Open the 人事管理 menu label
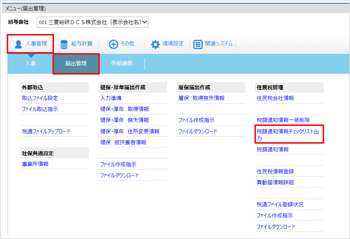Viewport: 350px width, 239px height. (36, 44)
